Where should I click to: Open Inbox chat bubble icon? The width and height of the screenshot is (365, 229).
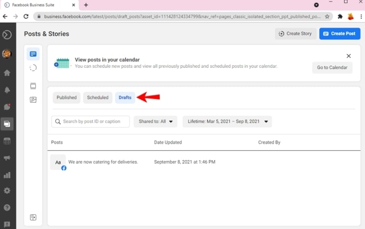tap(7, 107)
